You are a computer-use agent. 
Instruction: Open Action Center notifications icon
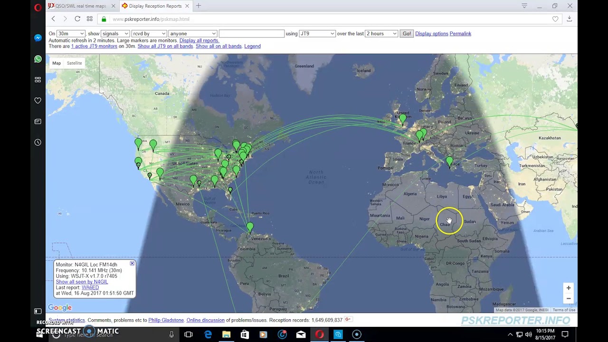tap(565, 334)
